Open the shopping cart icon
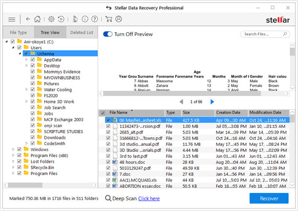Screen dimensions: 298x211 click(109, 19)
